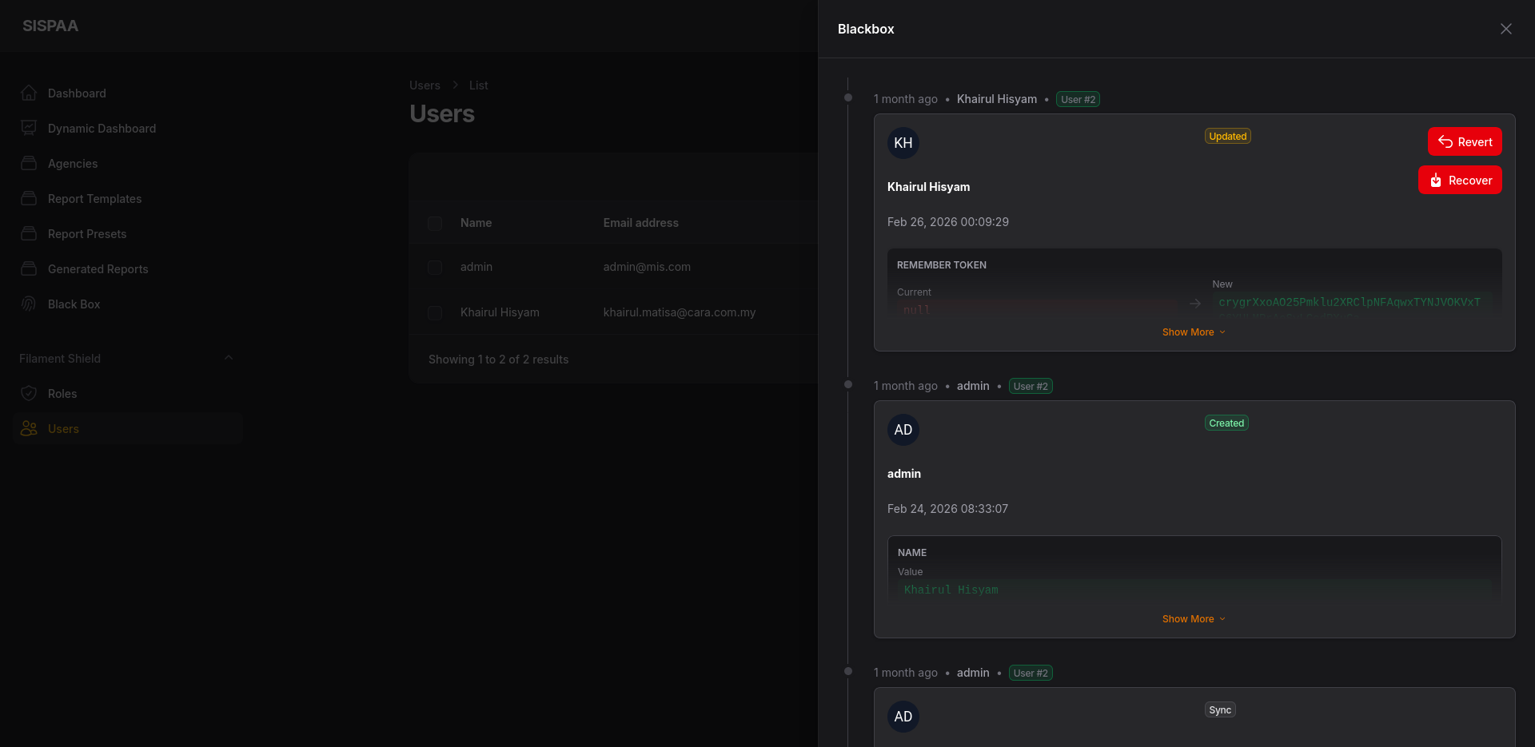Open the Dashboard from the sidebar icon

(x=29, y=93)
